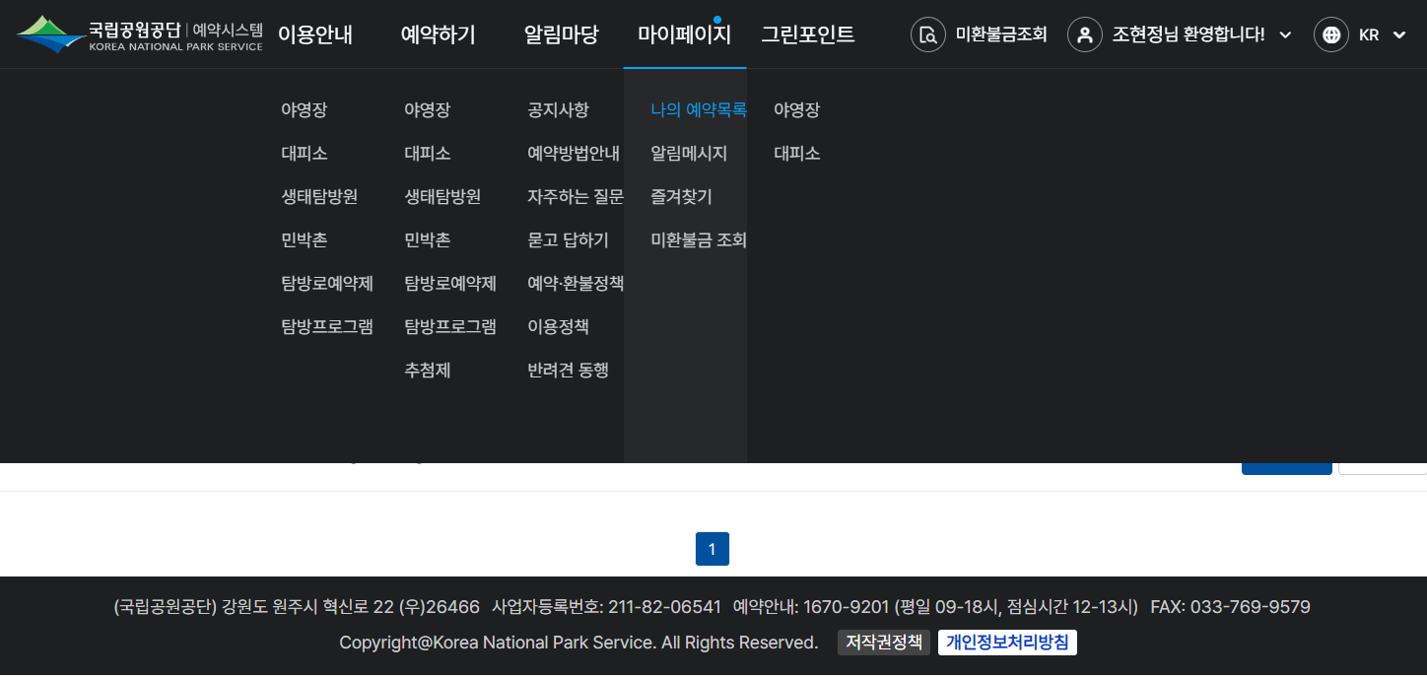Select 대피소 under 예약하기
The width and height of the screenshot is (1427, 678).
click(x=427, y=154)
